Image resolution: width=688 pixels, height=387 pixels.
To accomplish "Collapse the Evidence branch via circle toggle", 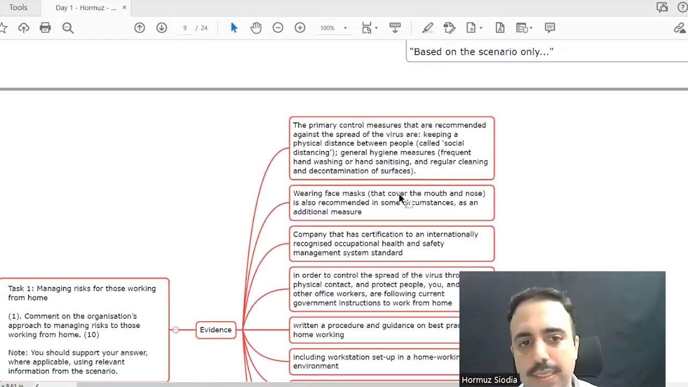I will point(176,329).
